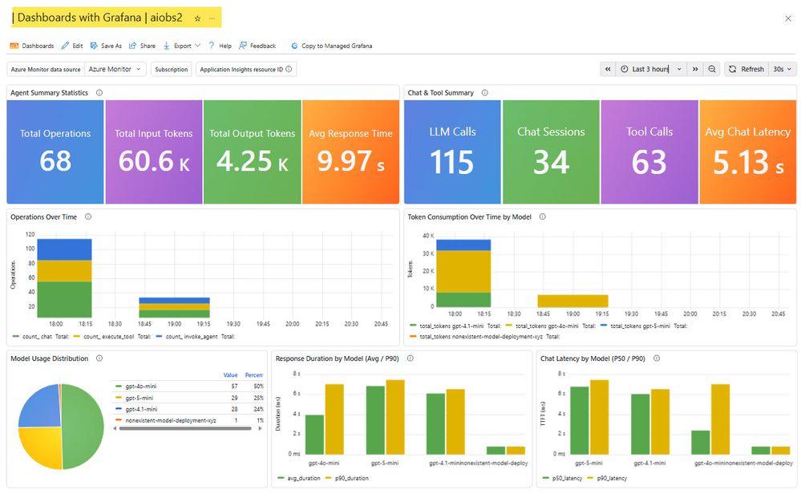
Task: Click the Total Operations stat tile
Action: [55, 152]
